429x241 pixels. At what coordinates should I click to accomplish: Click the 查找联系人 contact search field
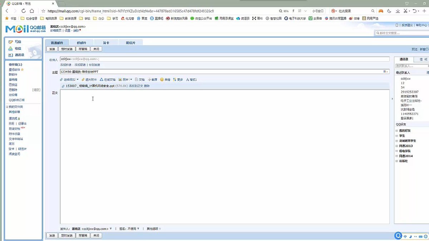(x=412, y=66)
